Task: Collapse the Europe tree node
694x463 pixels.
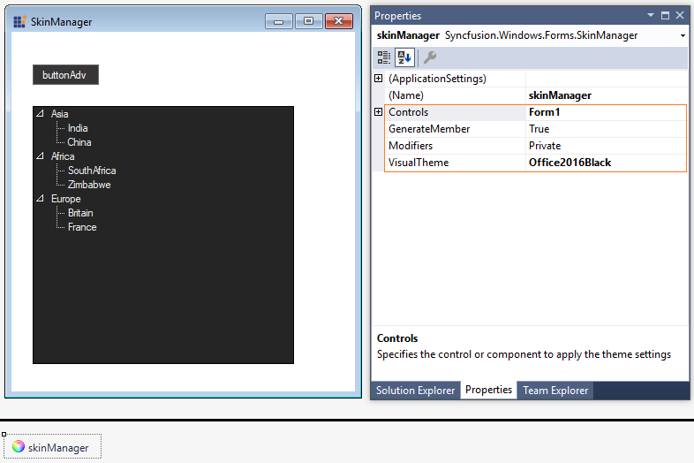Action: pyautogui.click(x=41, y=199)
